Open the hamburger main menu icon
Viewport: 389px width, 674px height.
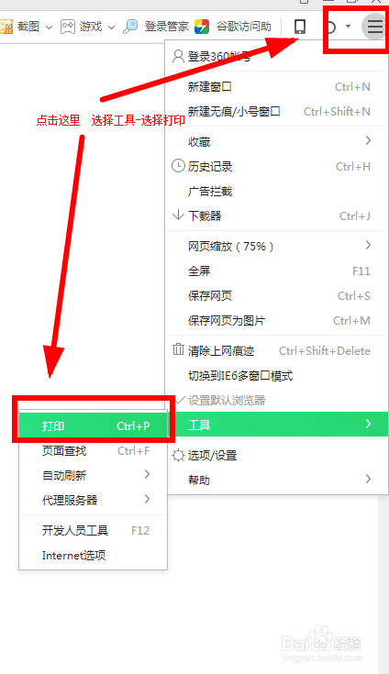(x=374, y=27)
